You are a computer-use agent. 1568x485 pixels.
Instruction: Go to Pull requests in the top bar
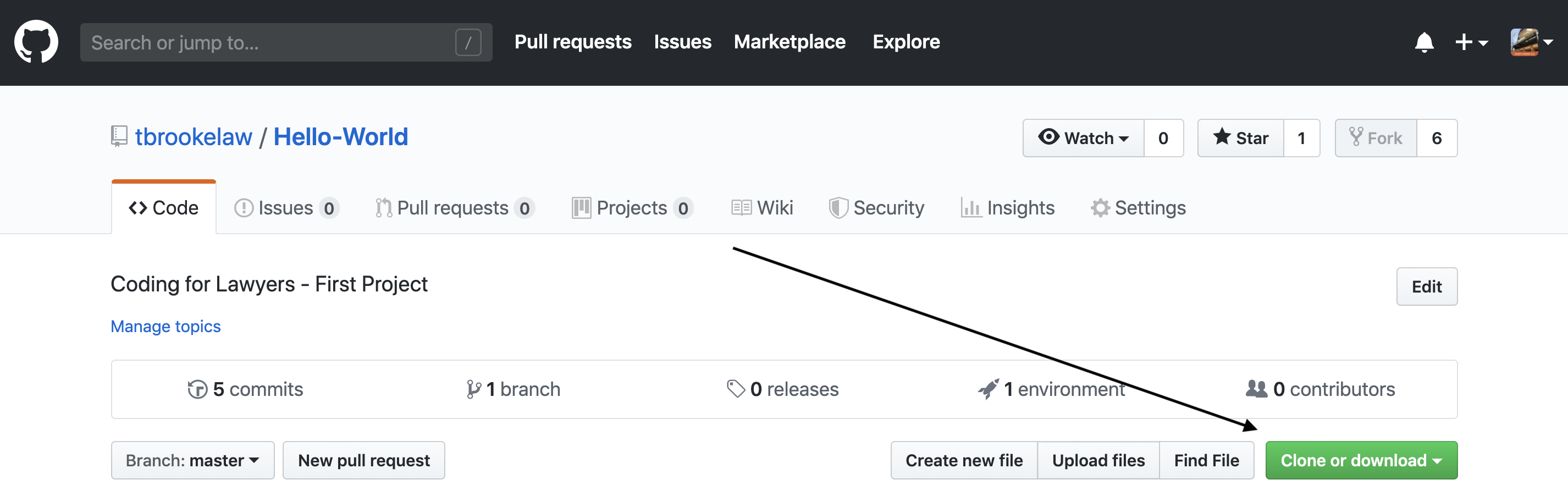(573, 41)
